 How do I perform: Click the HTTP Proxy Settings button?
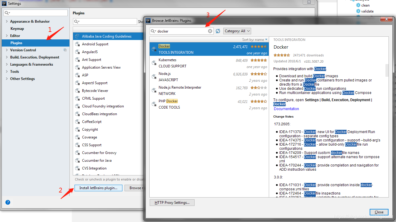point(172,203)
